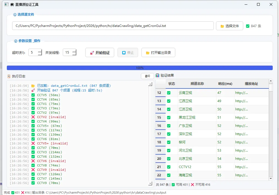279x195 pixels.
Task: Click the green check icon beside CCTV3 (214ms)
Action: click(33, 152)
